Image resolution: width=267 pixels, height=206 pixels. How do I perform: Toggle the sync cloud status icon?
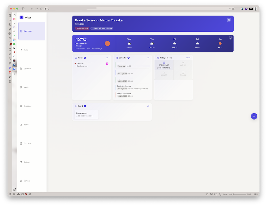(x=19, y=194)
